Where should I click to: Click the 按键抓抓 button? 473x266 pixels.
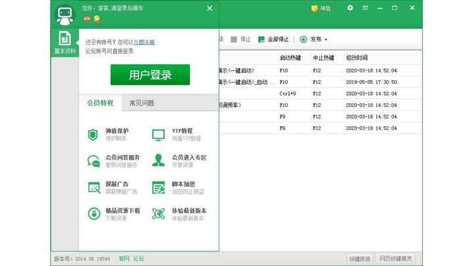click(359, 259)
